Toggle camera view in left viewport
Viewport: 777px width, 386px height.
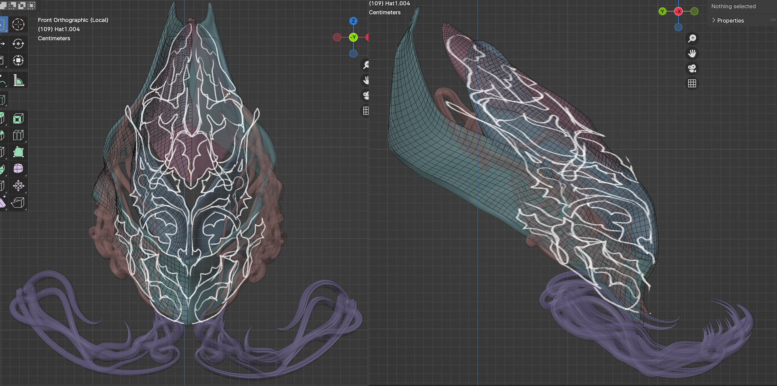pos(365,95)
